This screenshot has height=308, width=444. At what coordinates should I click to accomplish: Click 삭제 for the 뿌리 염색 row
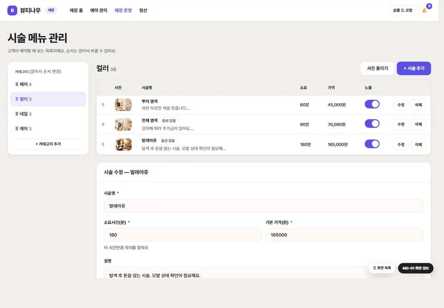click(x=418, y=105)
